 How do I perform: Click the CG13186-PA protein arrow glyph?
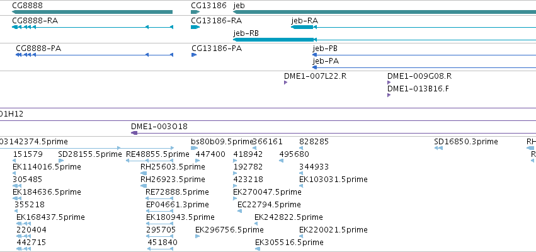click(x=194, y=55)
